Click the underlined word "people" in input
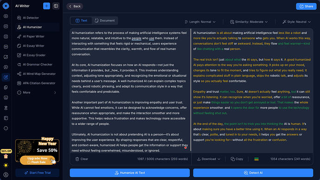This screenshot has width=320, height=180. click(136, 38)
